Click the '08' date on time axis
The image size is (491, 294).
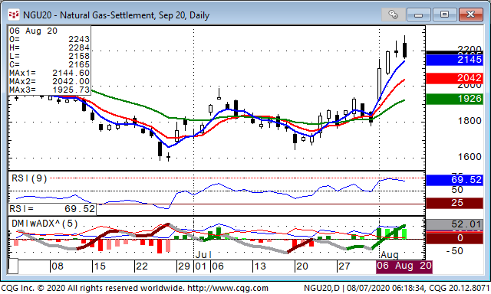[58, 266]
